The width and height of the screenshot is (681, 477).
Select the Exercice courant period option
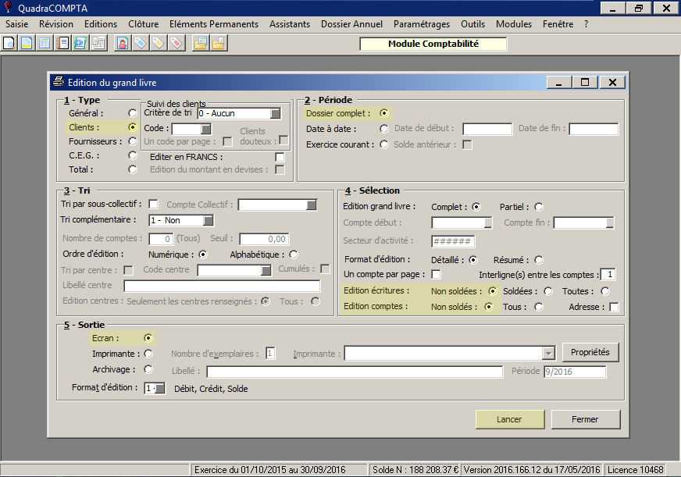click(x=383, y=144)
